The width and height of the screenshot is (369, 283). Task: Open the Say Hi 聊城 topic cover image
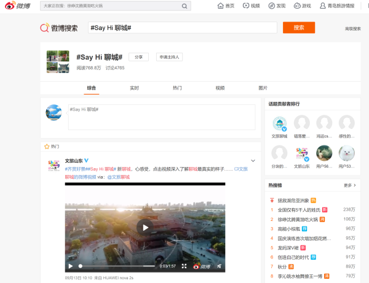tap(58, 61)
